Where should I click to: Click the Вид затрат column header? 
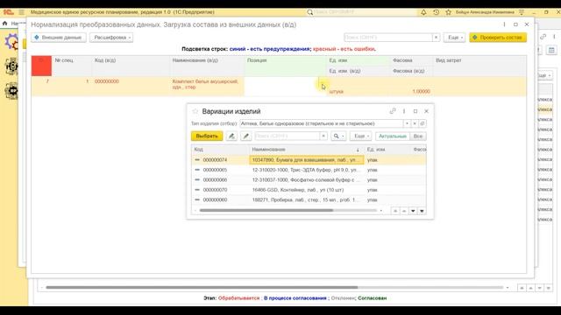click(479, 60)
